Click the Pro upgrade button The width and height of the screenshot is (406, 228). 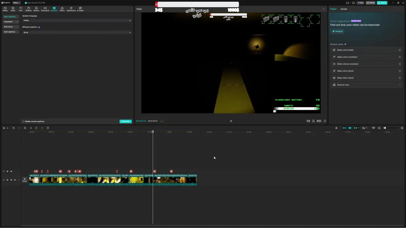point(361,3)
